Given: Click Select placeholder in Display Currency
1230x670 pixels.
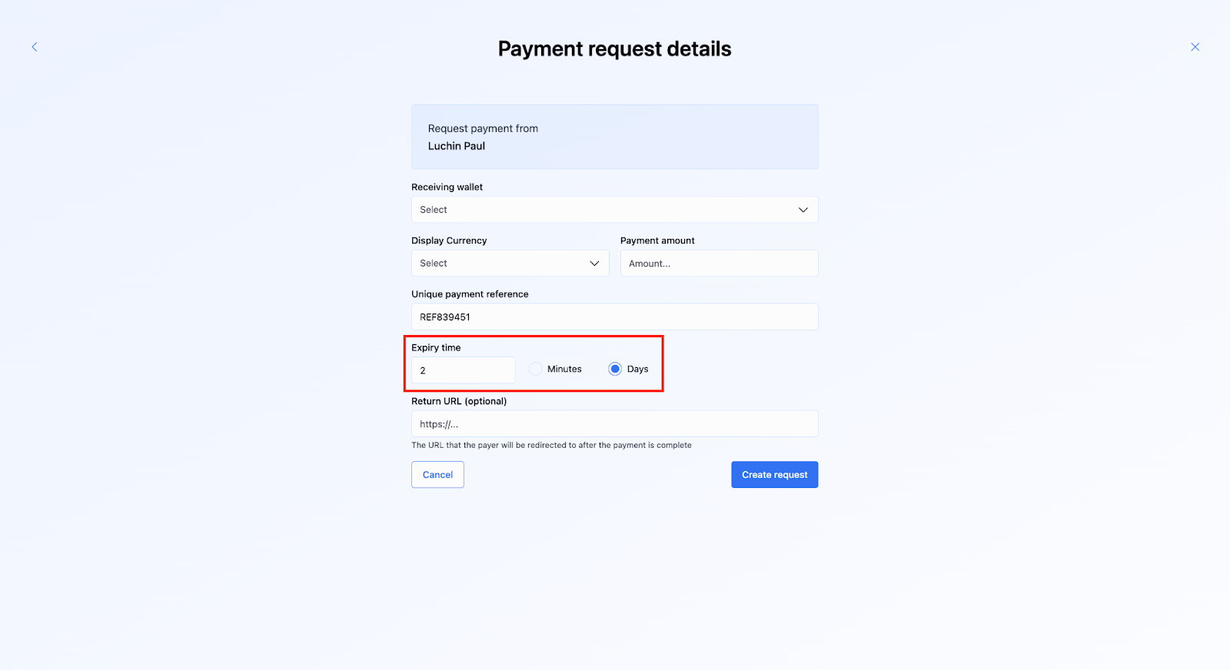Looking at the screenshot, I should [x=434, y=264].
